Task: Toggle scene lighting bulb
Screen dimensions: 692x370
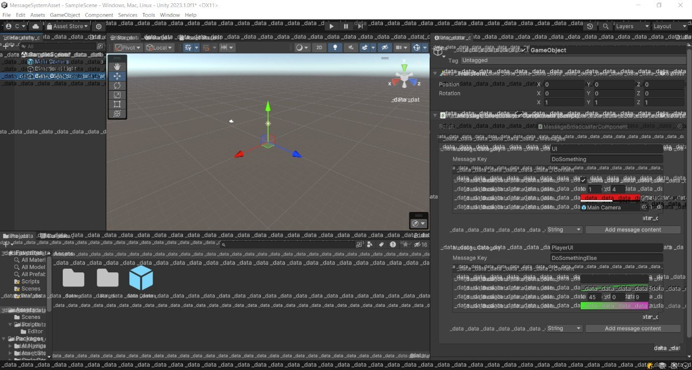Action: click(335, 47)
